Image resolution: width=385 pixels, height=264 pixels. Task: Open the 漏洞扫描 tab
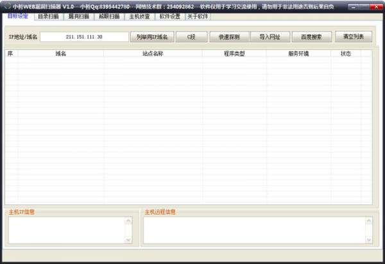coord(79,17)
